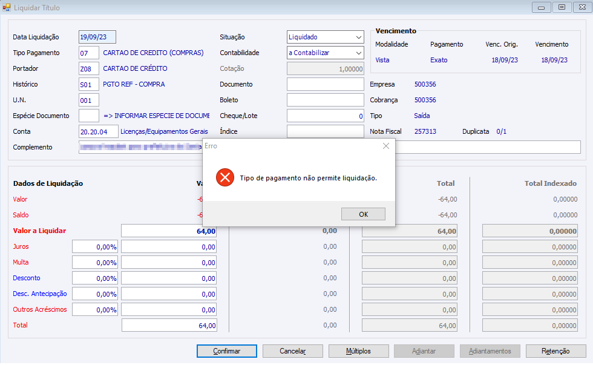Click the Modalidade value Vista
Image resolution: width=593 pixels, height=365 pixels.
tap(382, 60)
